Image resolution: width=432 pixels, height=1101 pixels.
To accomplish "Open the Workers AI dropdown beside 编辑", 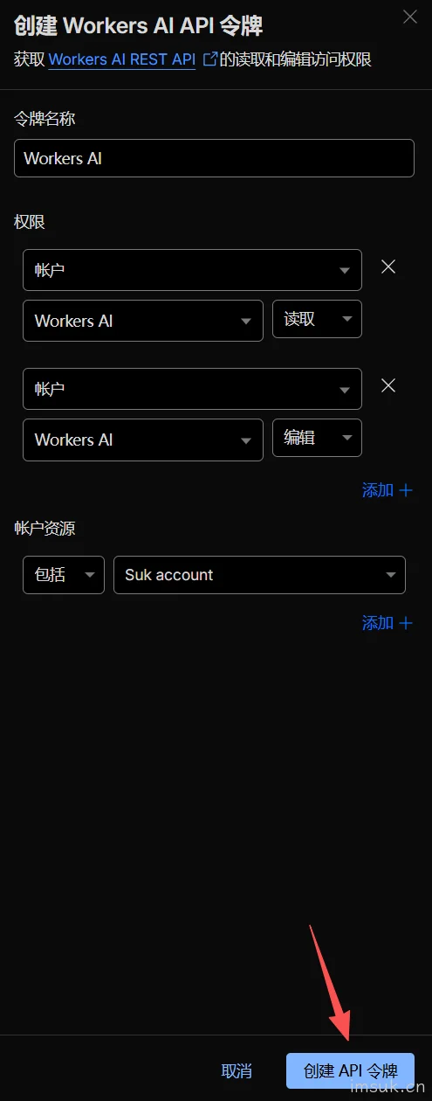I will coord(143,440).
